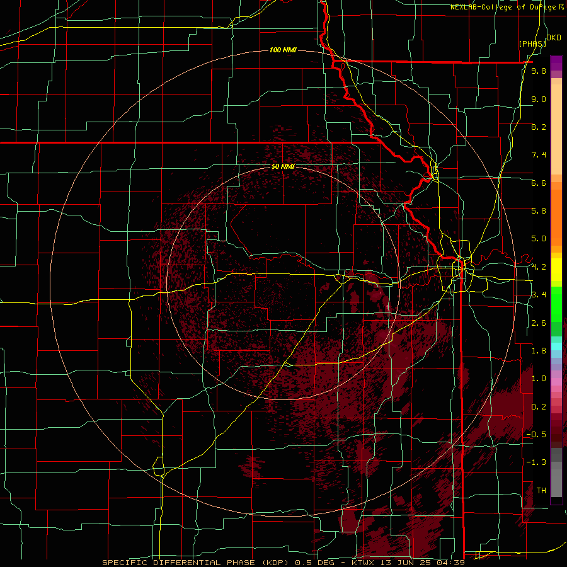Click the cyan color bar segment
The width and height of the screenshot is (567, 567).
556,346
